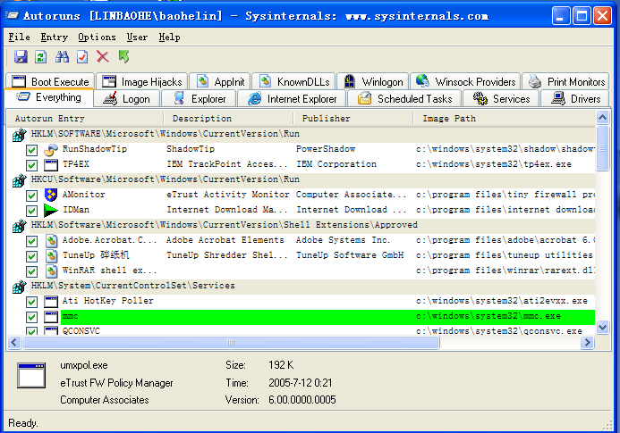
Task: Uncheck the TuneUp shredder checkbox
Action: coord(32,256)
